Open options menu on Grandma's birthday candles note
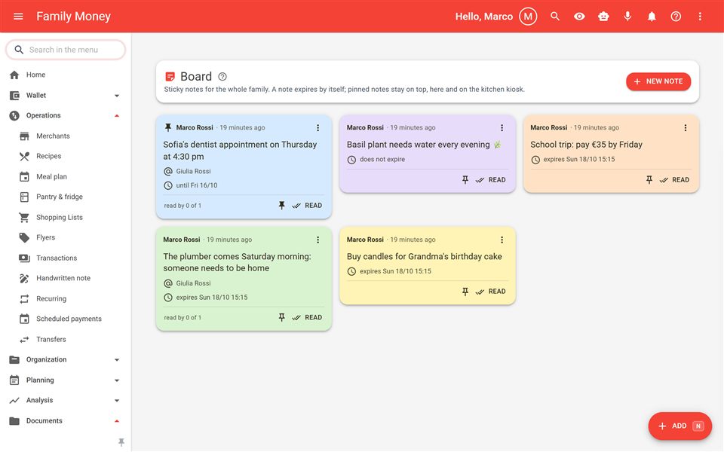The height and width of the screenshot is (452, 724). click(x=502, y=240)
